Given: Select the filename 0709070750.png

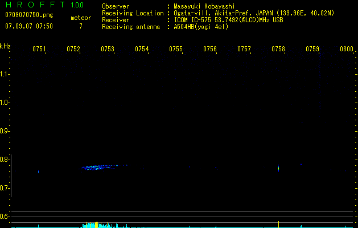Looking at the screenshot, I should point(29,15).
